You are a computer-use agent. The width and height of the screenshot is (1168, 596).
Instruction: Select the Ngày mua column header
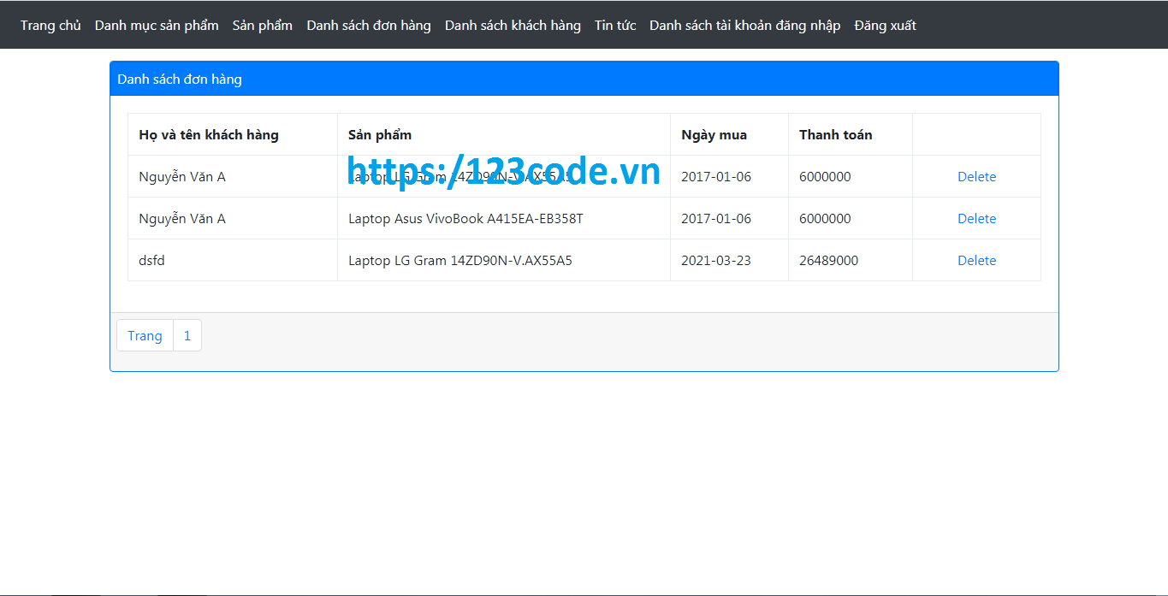[712, 134]
